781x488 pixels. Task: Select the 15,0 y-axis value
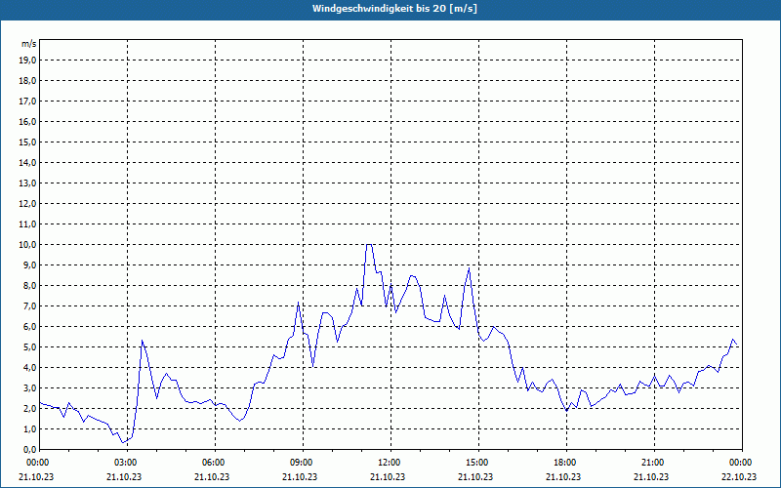(x=27, y=142)
